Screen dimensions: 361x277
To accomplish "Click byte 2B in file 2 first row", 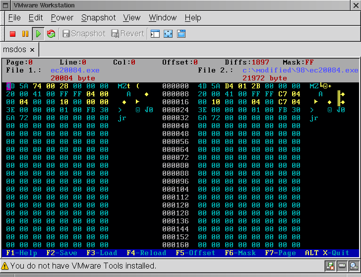I will pyautogui.click(x=256, y=86).
